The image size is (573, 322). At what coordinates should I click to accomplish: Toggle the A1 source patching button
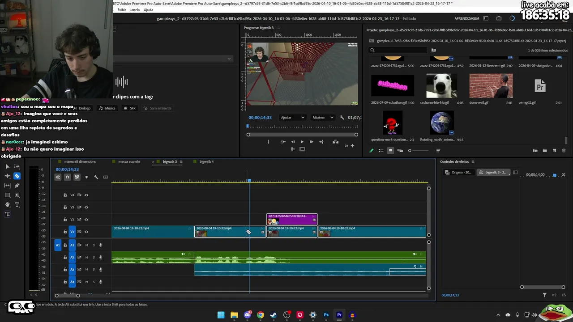click(58, 245)
